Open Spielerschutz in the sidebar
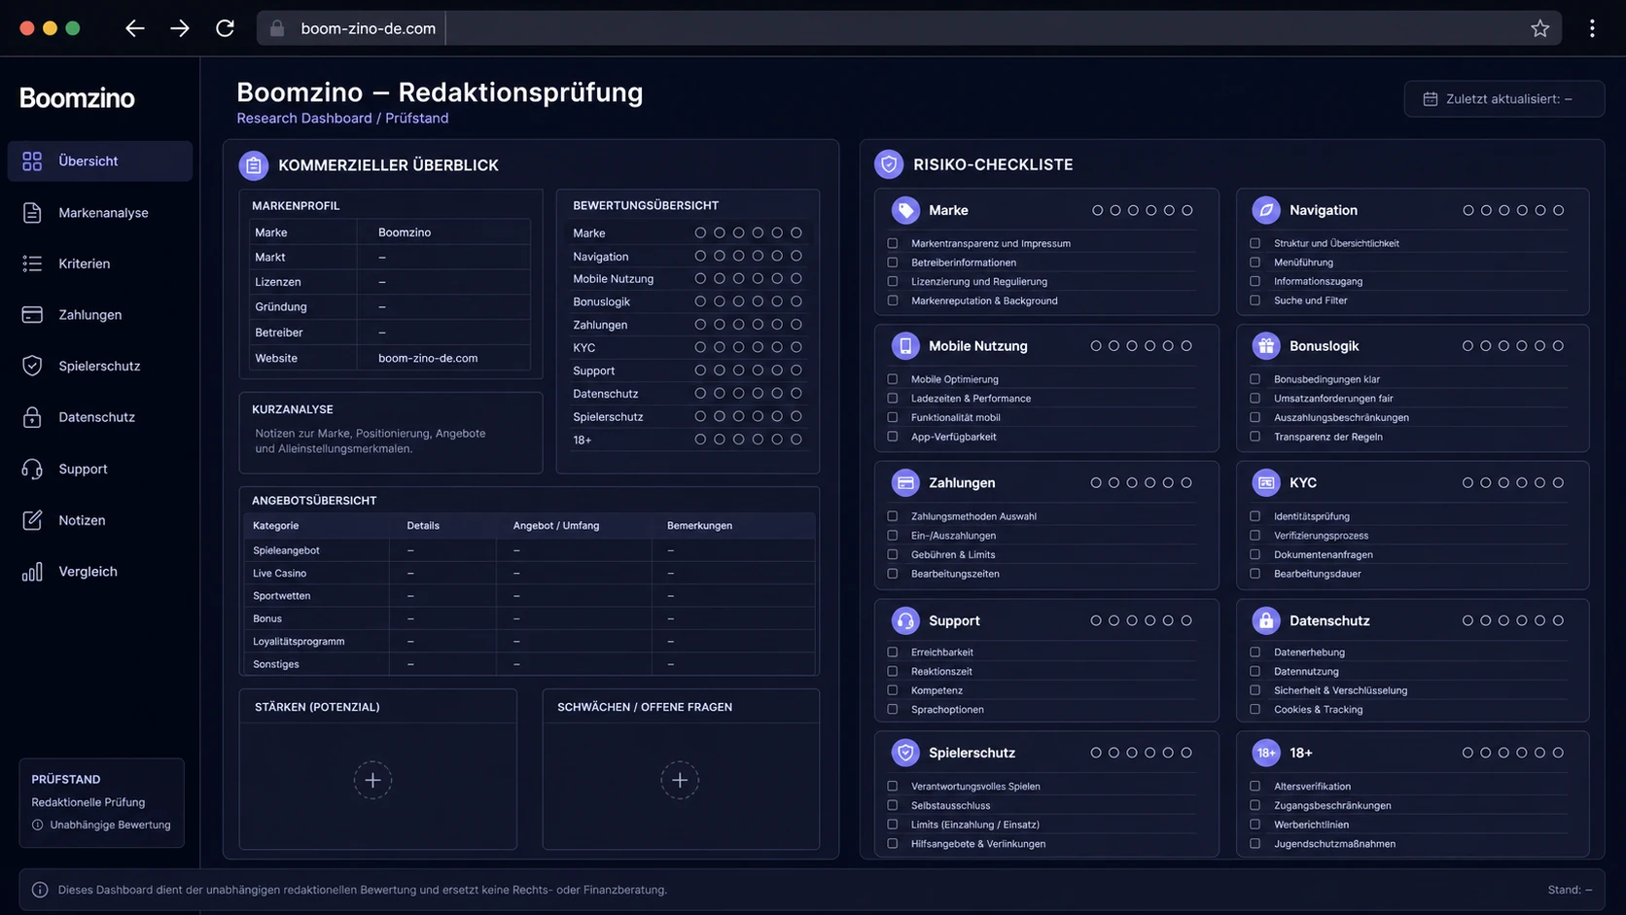 (x=100, y=367)
